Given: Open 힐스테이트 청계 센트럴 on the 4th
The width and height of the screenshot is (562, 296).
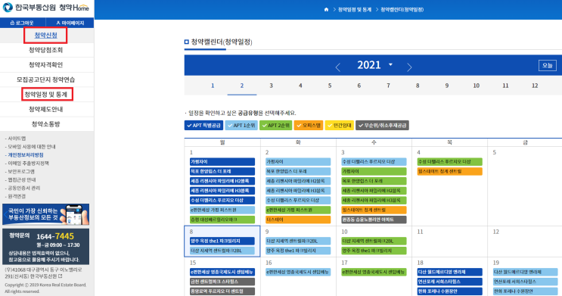Looking at the screenshot, I should [450, 172].
